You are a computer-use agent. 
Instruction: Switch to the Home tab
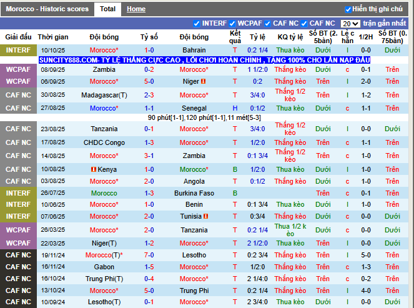136,9
